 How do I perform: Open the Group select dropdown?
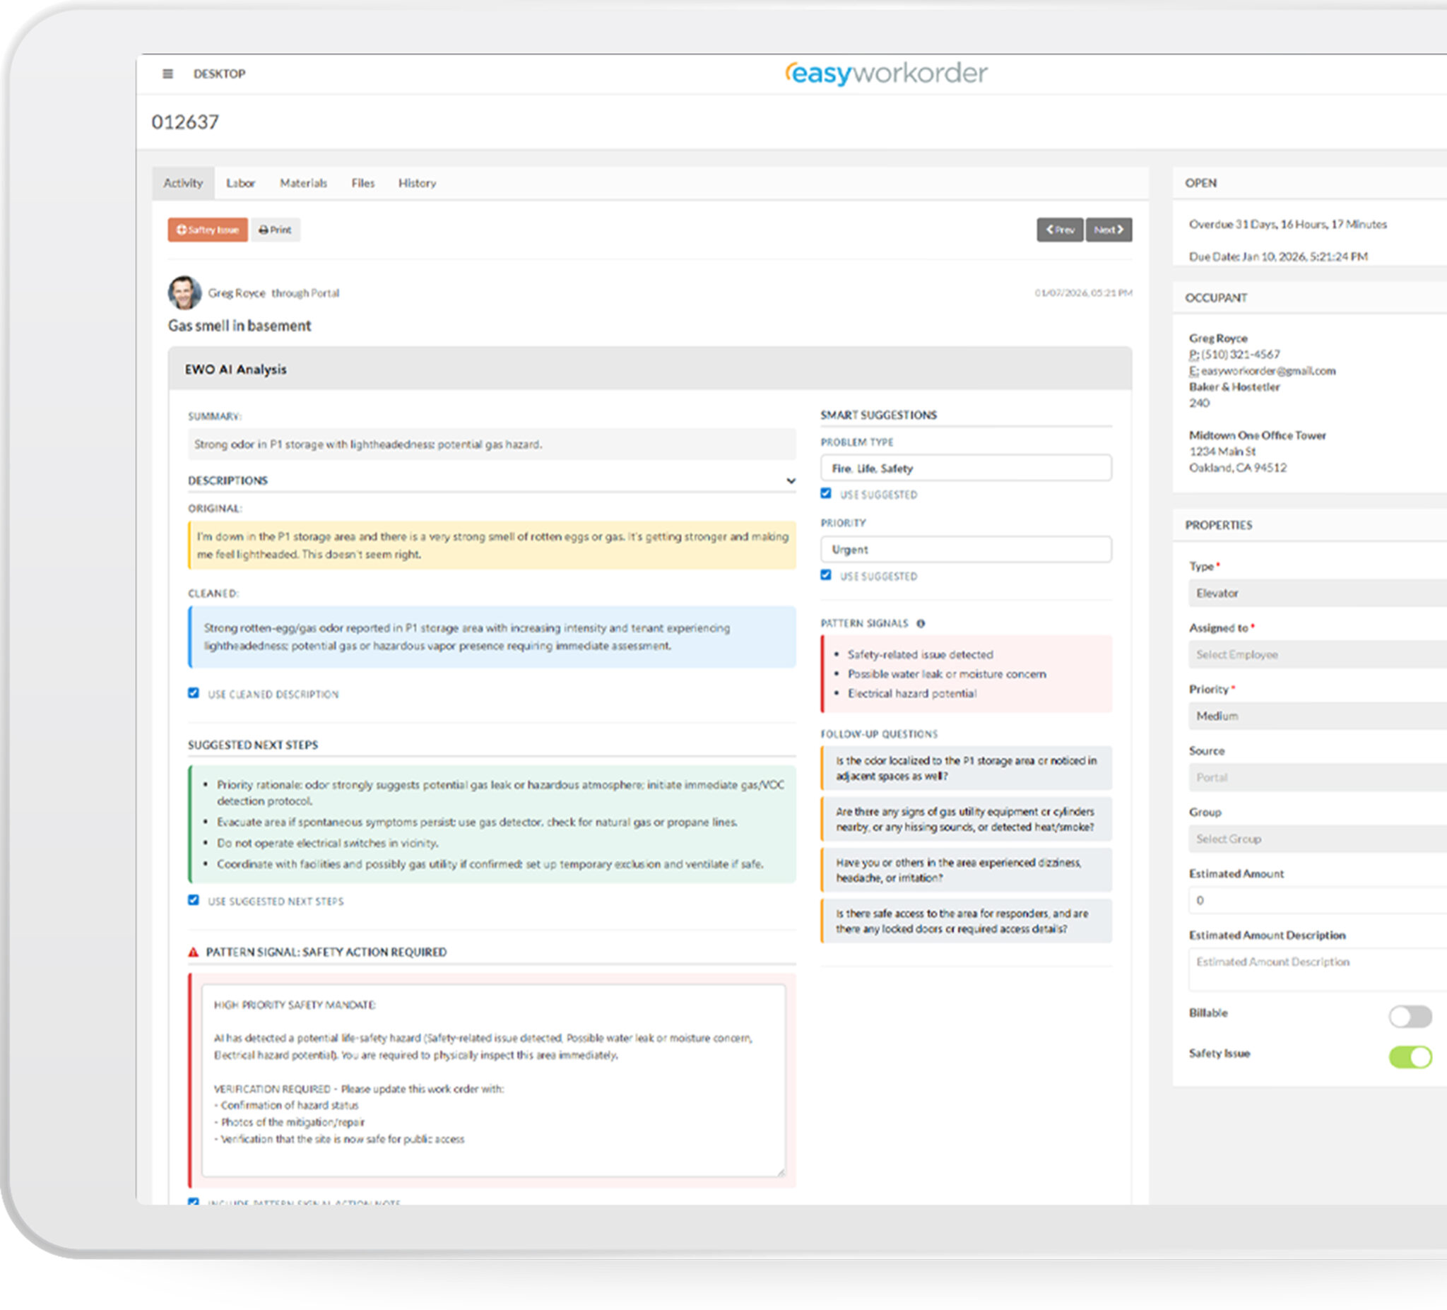(x=1318, y=839)
